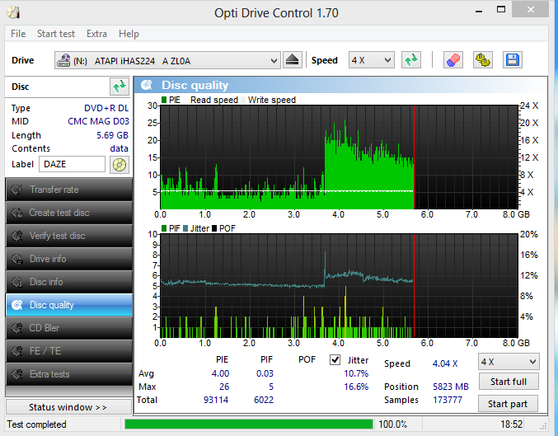This screenshot has height=436, width=558.
Task: Expand the Status window button
Action: pos(68,407)
